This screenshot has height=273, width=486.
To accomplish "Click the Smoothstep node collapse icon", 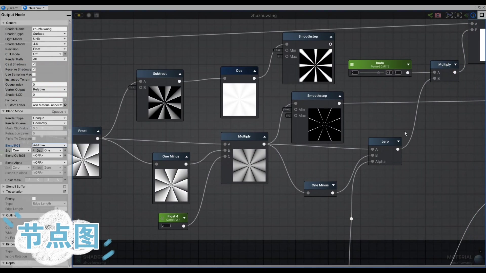I will coord(330,36).
